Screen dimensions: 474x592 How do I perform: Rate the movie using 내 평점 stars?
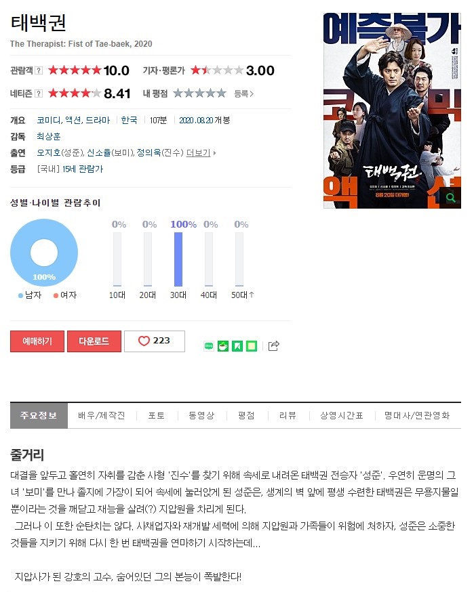click(199, 93)
